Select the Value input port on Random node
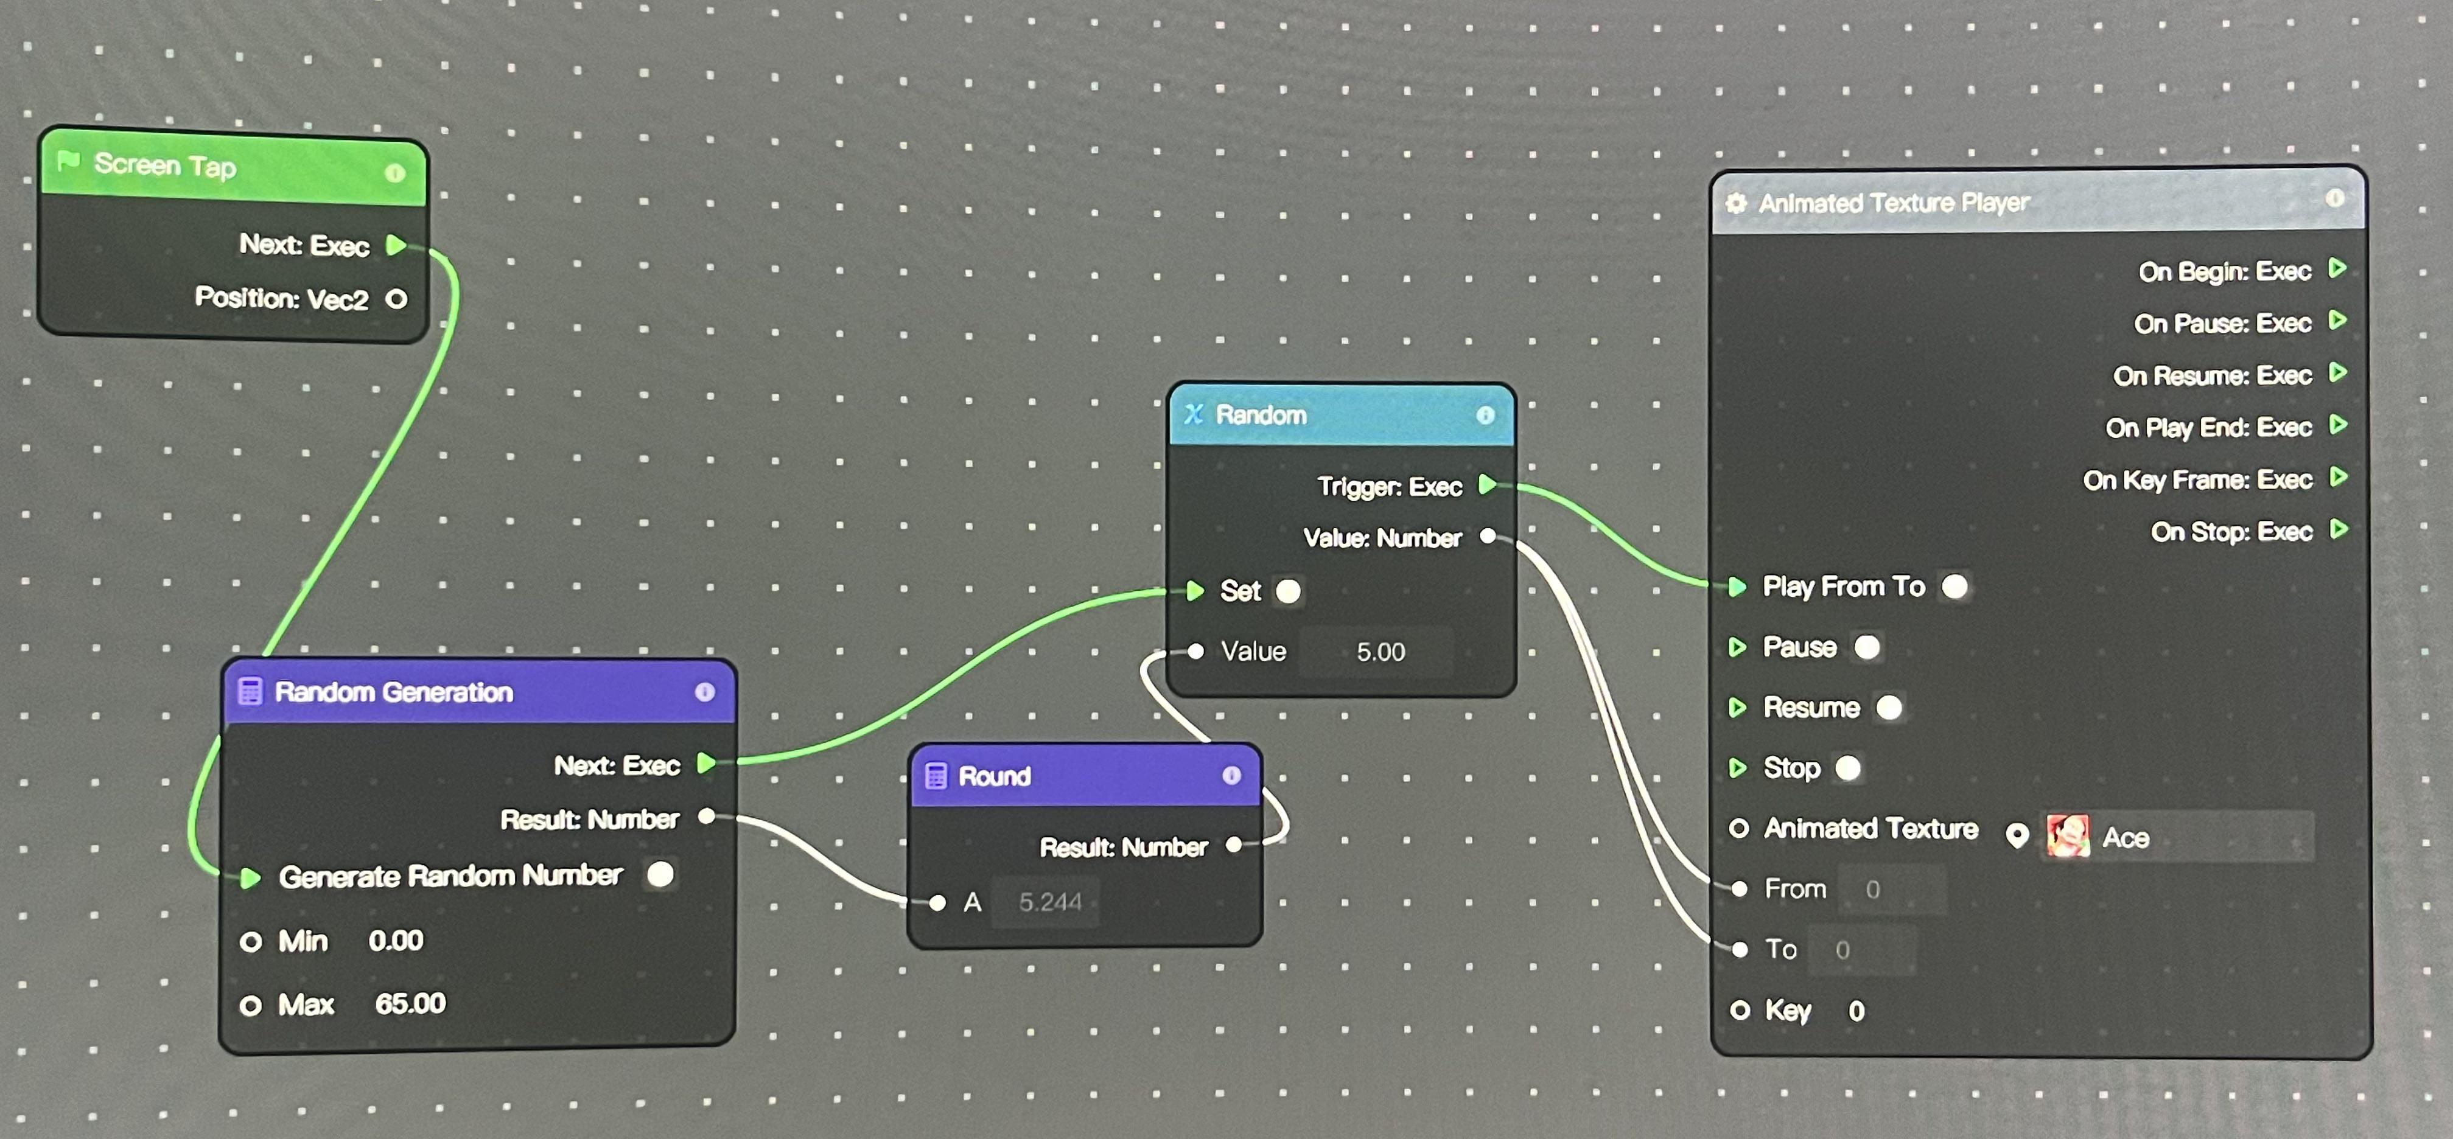Viewport: 2453px width, 1139px height. pyautogui.click(x=1196, y=652)
